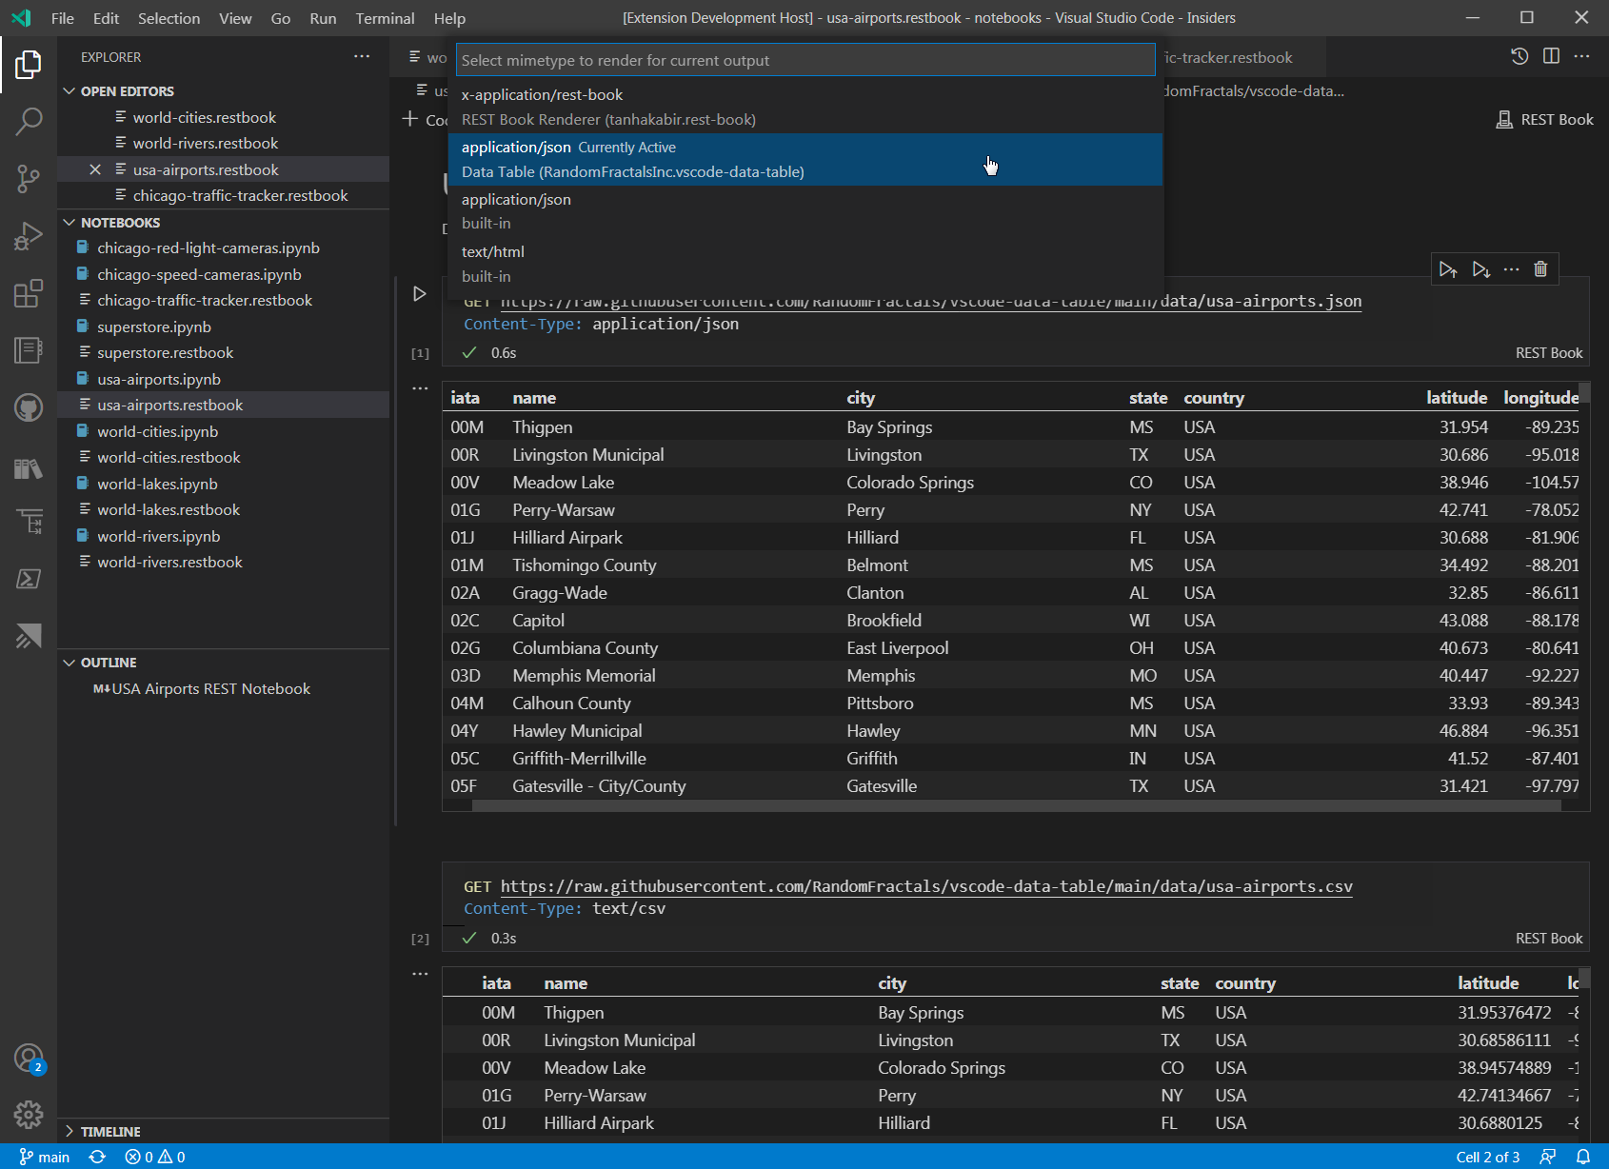Screen dimensions: 1609x1169
Task: Open the Terminal menu
Action: click(385, 18)
